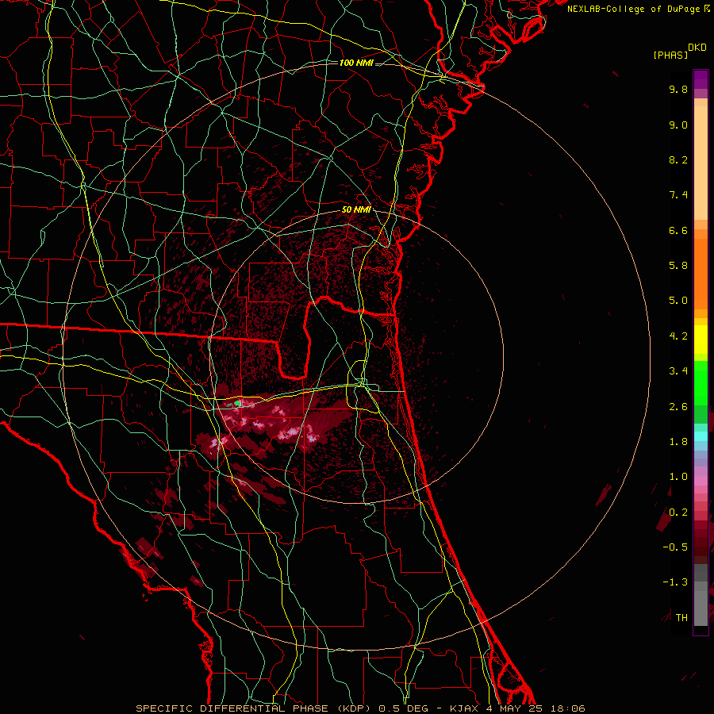
Task: Click the 1.8 color scale value
Action: tap(678, 442)
